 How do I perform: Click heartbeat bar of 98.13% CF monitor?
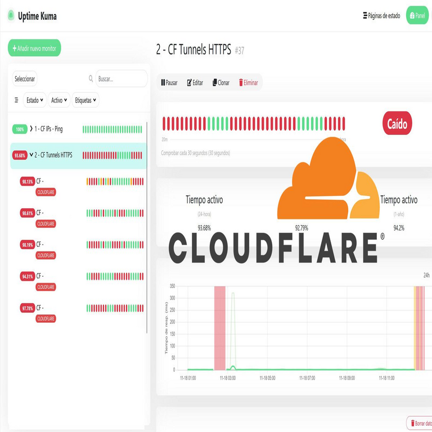115,182
